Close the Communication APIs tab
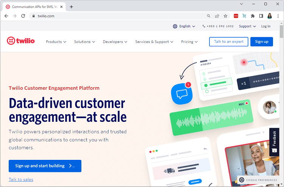Image resolution: width=284 pixels, height=187 pixels. click(x=61, y=7)
